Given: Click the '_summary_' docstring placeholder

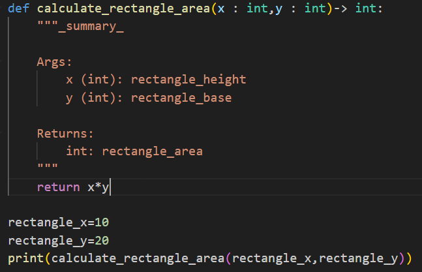Looking at the screenshot, I should 91,27.
